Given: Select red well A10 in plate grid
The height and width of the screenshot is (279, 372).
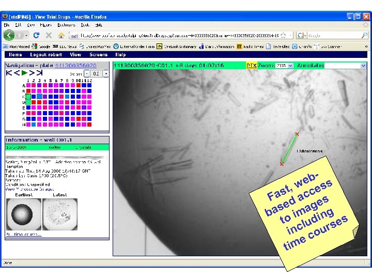Looking at the screenshot, I should pos(79,85).
